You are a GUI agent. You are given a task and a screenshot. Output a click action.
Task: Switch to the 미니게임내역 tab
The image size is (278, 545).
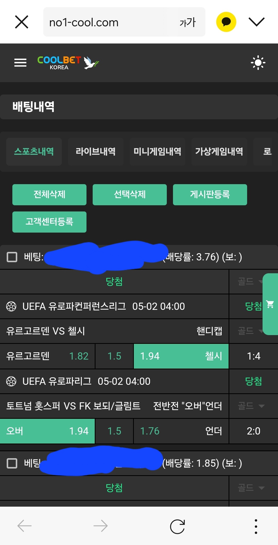[157, 151]
